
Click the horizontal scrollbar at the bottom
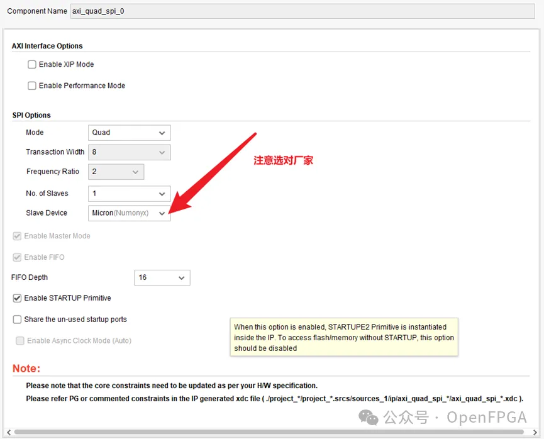click(264, 432)
